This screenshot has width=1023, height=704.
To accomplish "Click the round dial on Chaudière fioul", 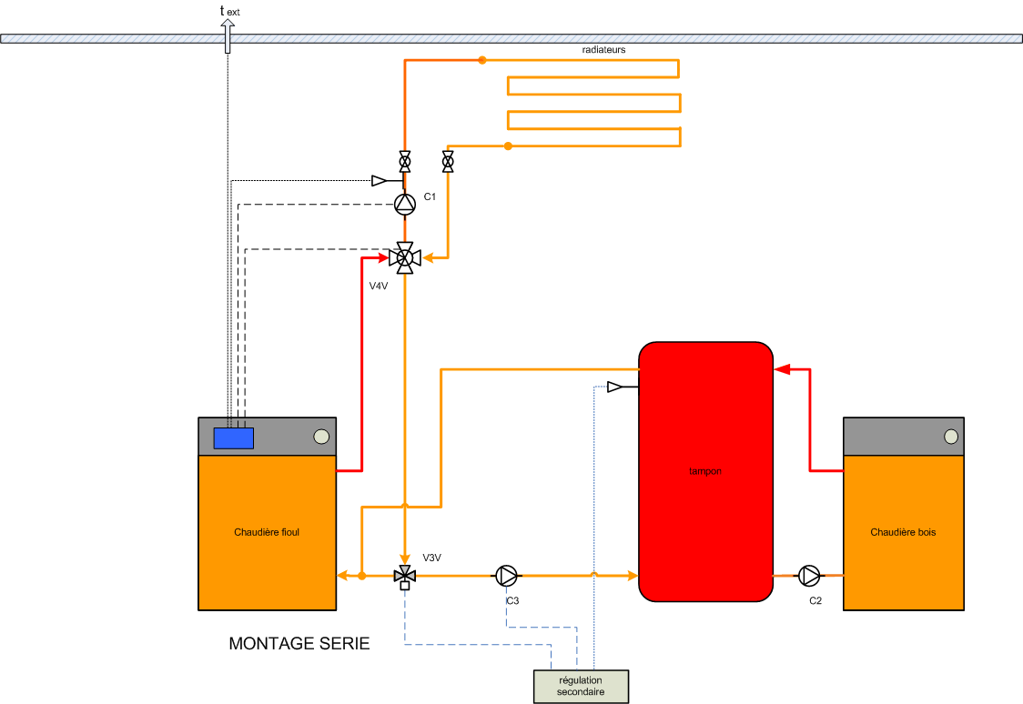I will 321,437.
